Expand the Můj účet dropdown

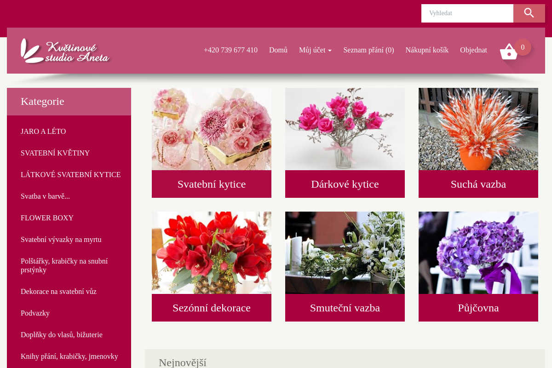pyautogui.click(x=315, y=50)
